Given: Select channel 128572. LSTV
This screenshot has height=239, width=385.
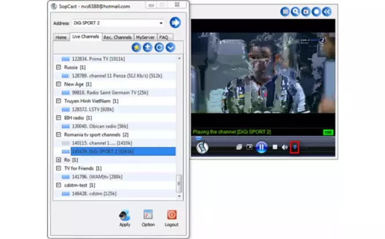Looking at the screenshot, I should [x=93, y=109].
